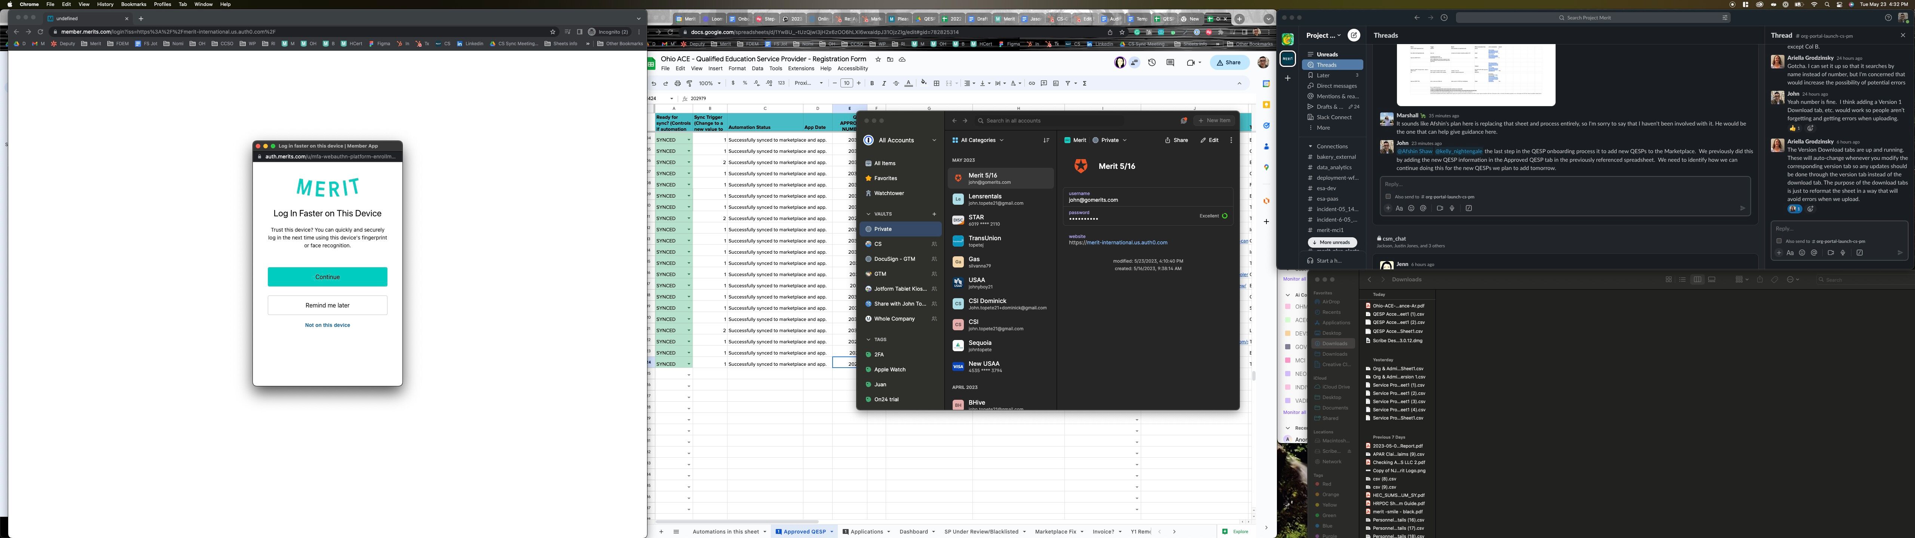Viewport: 1915px width, 538px height.
Task: Select the Threads item in Slack sidebar
Action: click(x=1333, y=65)
